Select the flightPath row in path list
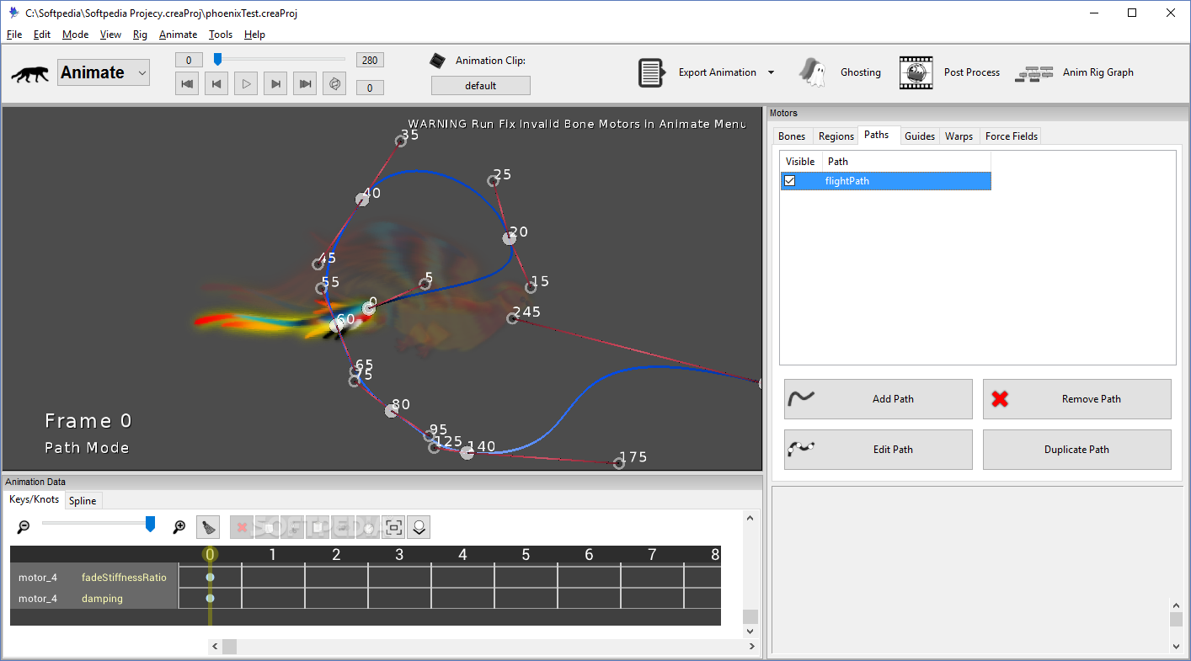 click(x=885, y=181)
